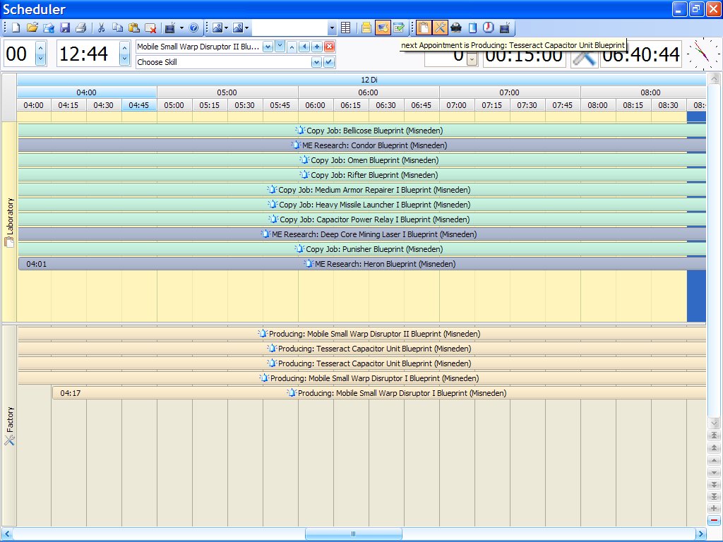Click the jump-to-top navigation button
723x542 pixels.
pyautogui.click(x=714, y=435)
